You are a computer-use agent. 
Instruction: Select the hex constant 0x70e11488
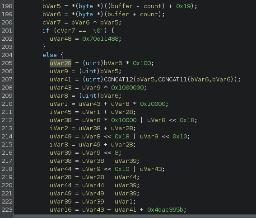pos(100,39)
